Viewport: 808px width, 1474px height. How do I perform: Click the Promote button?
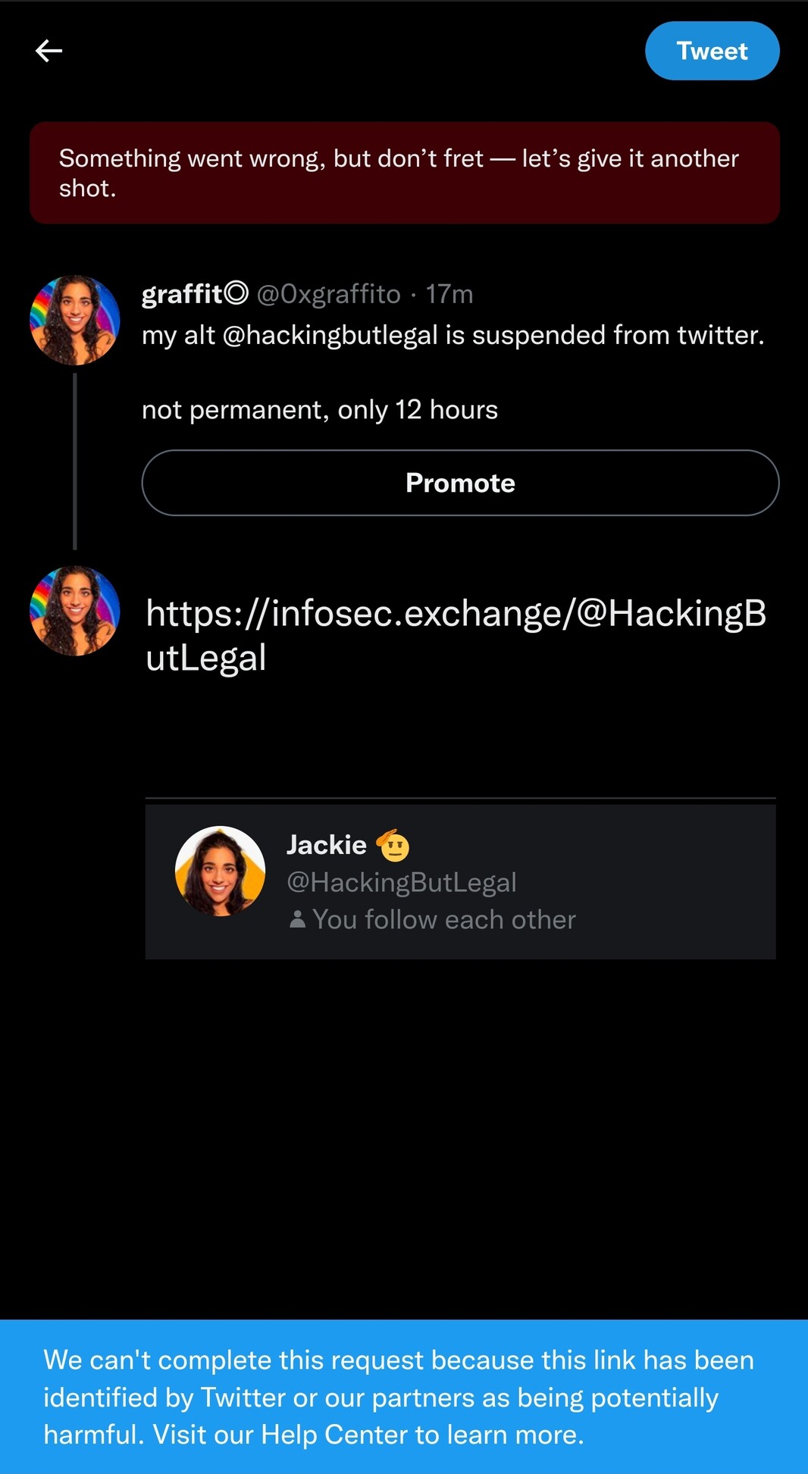pos(460,483)
